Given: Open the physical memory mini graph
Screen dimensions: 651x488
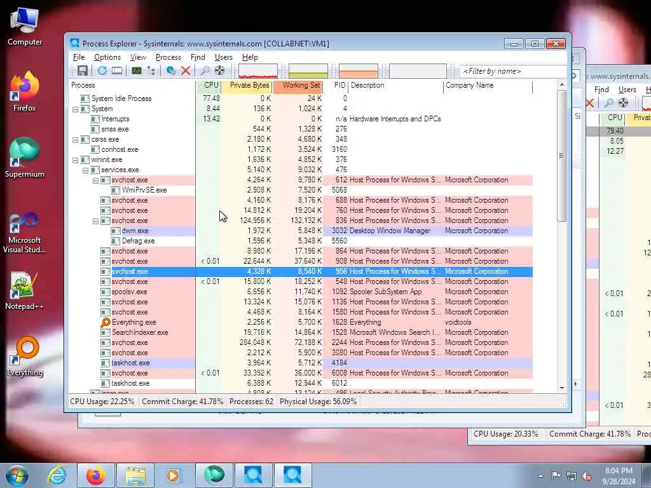Looking at the screenshot, I should pyautogui.click(x=359, y=71).
